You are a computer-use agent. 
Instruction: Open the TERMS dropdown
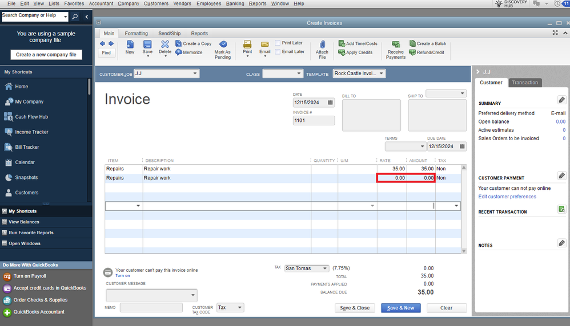coord(422,146)
